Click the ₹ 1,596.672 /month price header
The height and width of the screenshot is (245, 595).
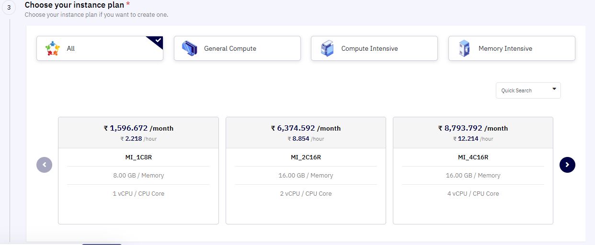tap(138, 128)
